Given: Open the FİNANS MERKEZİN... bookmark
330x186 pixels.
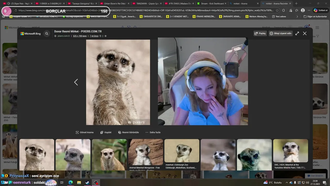Looking at the screenshot, I should coord(204,17).
